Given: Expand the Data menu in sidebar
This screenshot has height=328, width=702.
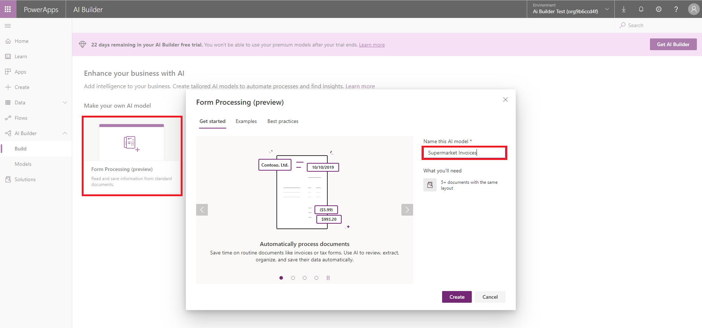Looking at the screenshot, I should (x=65, y=102).
